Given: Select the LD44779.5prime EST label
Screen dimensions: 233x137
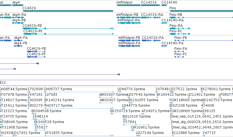Looking at the screenshot, I should pos(136,106).
